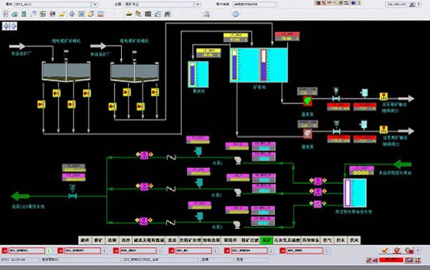Expand the small arrow beside the top-right tray icons

[x=359, y=3]
